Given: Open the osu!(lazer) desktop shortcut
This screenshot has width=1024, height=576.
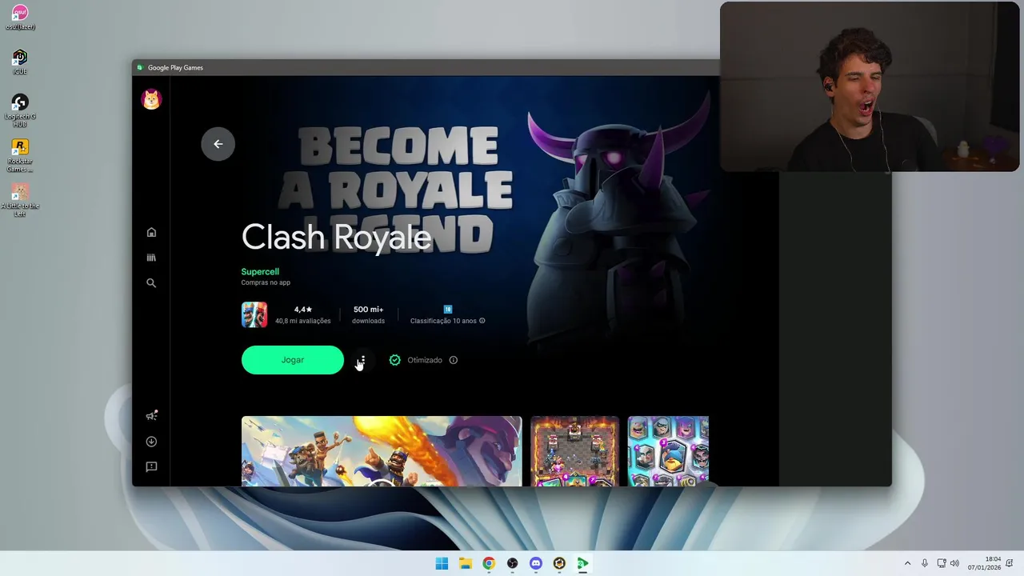Looking at the screenshot, I should coord(20,18).
